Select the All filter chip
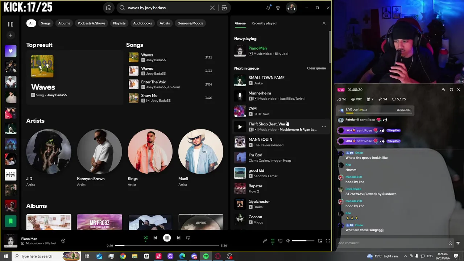The image size is (464, 261). [31, 23]
